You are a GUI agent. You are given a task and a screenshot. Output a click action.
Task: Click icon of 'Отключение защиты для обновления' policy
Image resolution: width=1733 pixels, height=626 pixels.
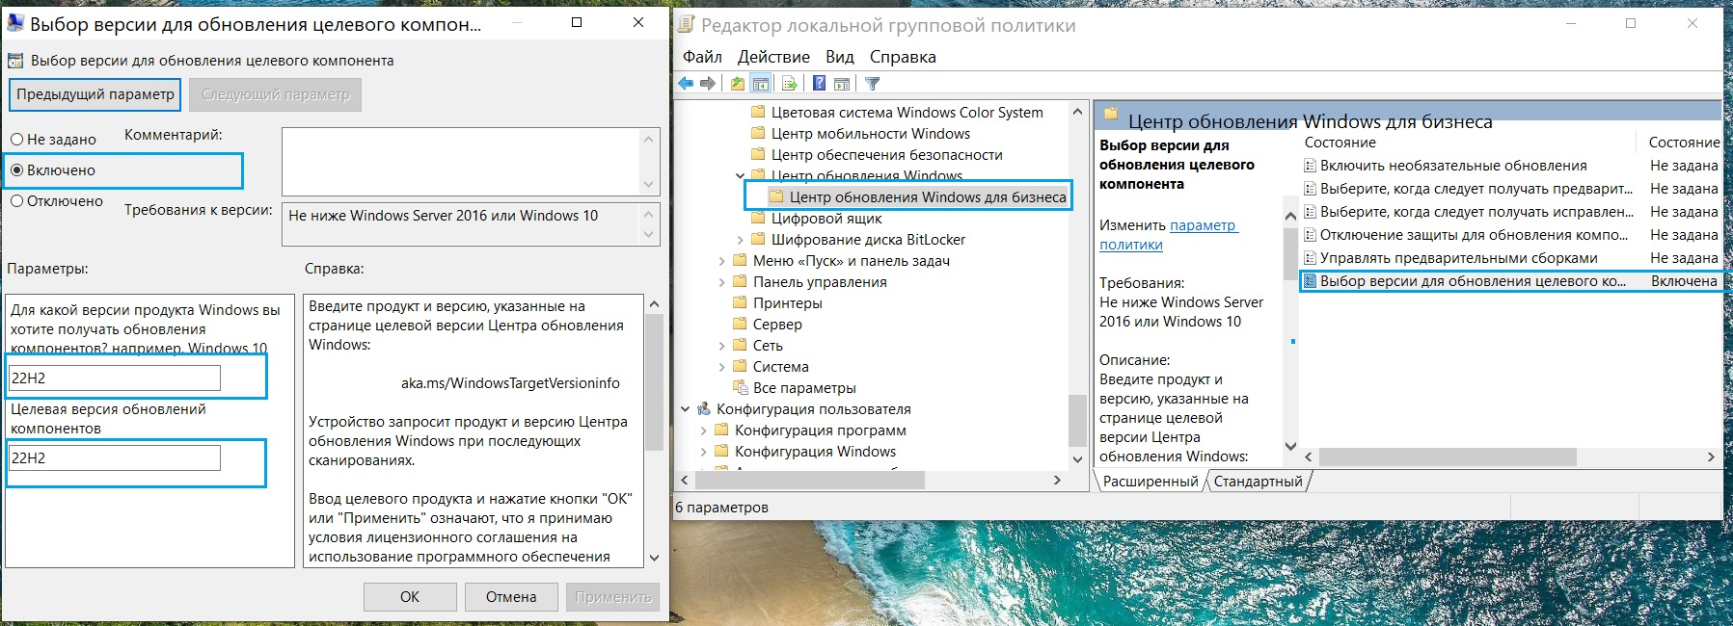pos(1310,235)
